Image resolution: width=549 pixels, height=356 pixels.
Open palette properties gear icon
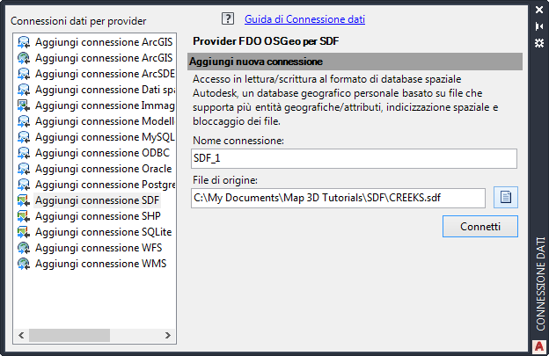pos(540,41)
